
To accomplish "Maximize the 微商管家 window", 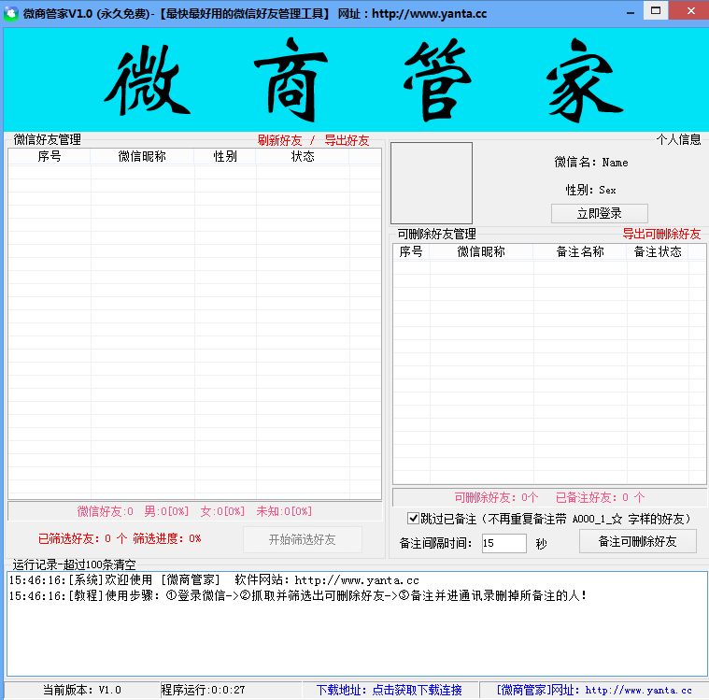I will [656, 11].
